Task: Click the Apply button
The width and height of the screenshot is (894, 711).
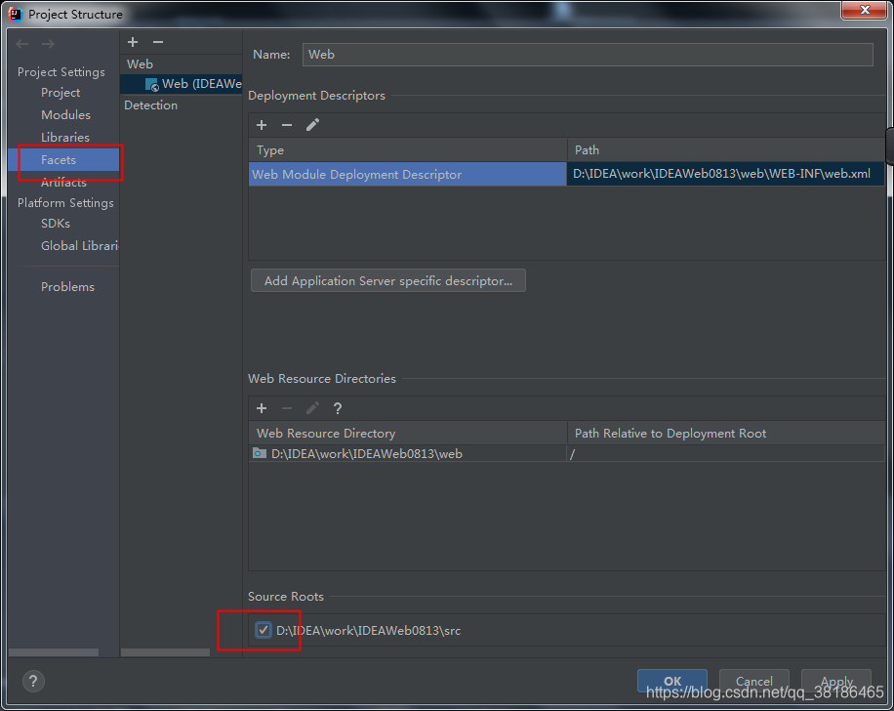Action: coord(835,680)
